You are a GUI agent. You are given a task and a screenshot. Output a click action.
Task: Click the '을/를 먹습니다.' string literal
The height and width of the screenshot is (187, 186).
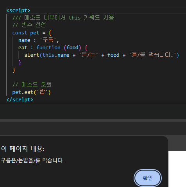click(x=152, y=55)
